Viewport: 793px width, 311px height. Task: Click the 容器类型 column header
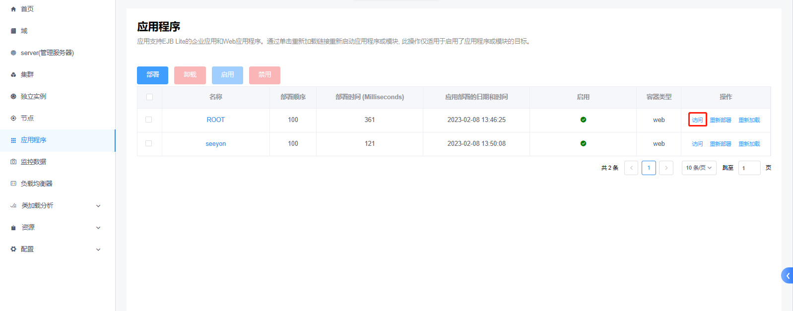point(659,97)
